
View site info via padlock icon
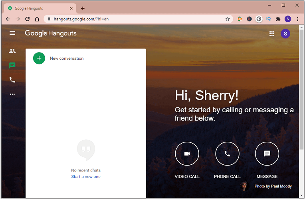(x=49, y=19)
